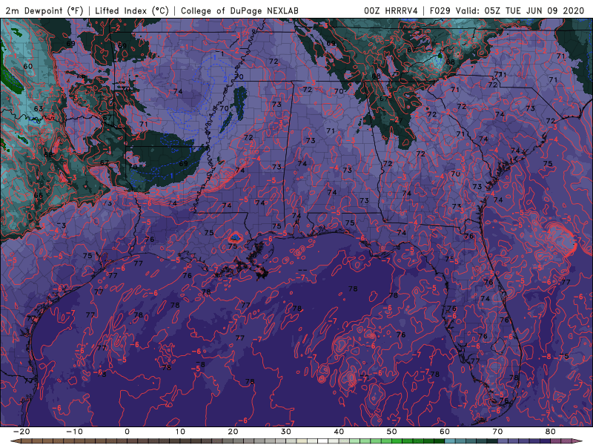Click the "Lifted Index (°C)" title text

pyautogui.click(x=132, y=10)
